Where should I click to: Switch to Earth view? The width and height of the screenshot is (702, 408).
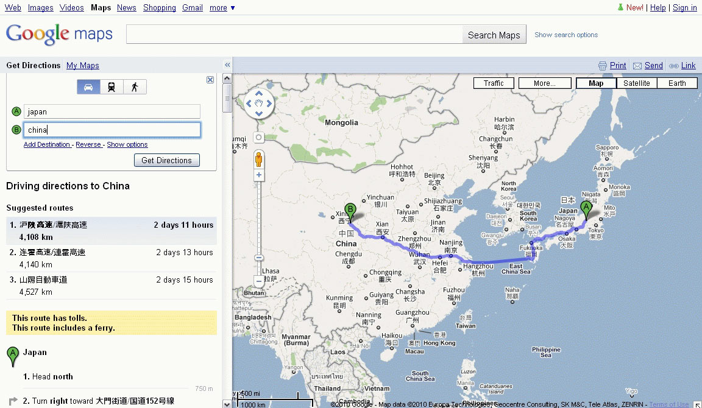[677, 83]
